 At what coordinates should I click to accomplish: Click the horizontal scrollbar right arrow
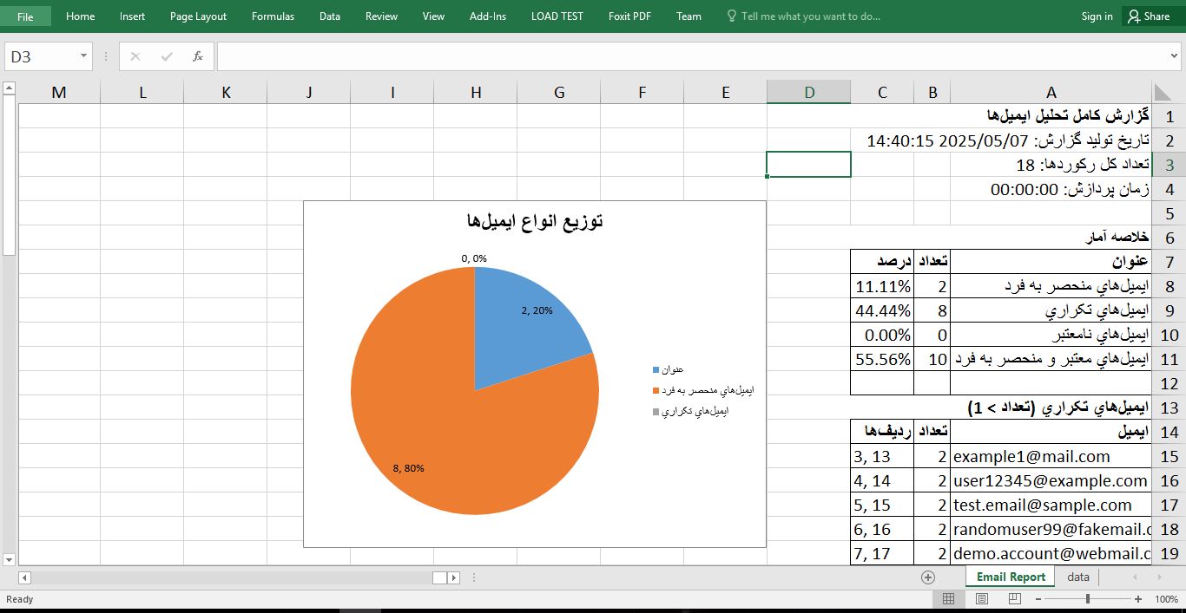pos(454,577)
